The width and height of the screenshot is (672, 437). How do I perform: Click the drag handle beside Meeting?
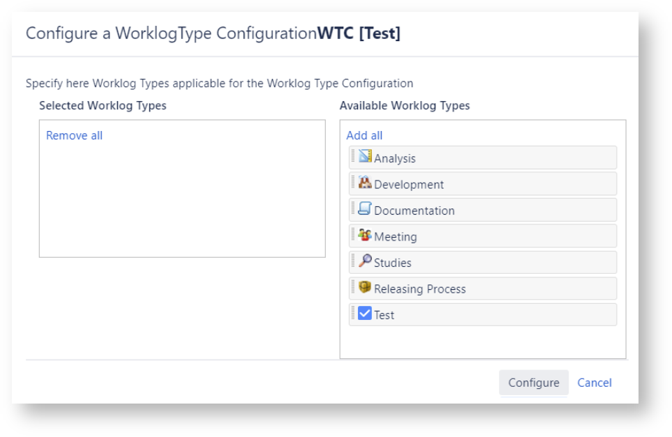pyautogui.click(x=354, y=235)
